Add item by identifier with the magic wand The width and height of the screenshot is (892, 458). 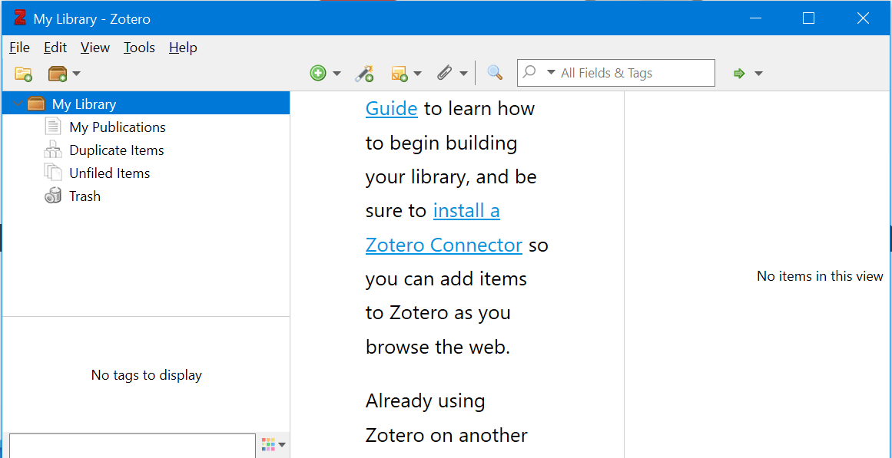click(365, 73)
